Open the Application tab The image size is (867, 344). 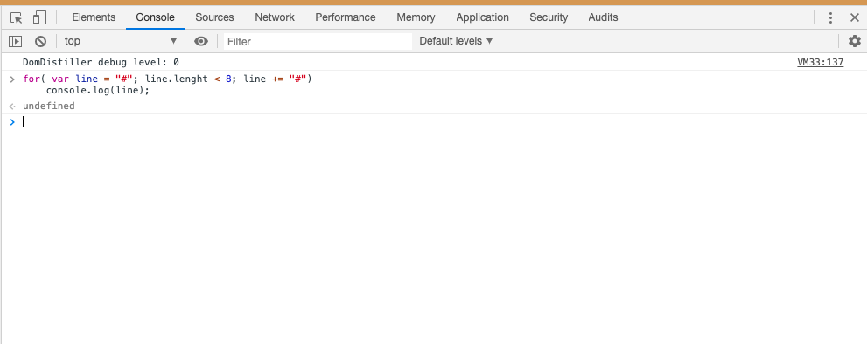pyautogui.click(x=482, y=17)
